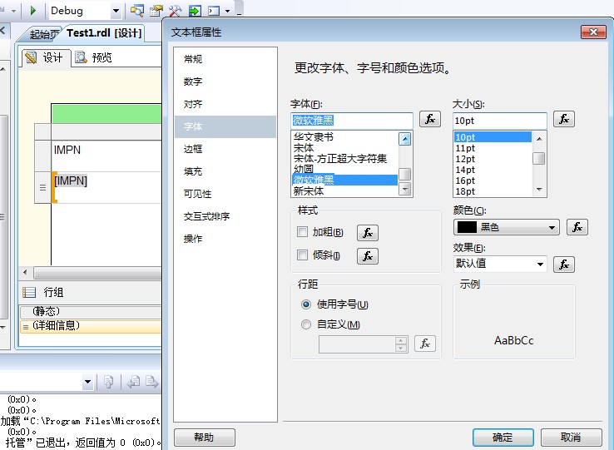Screen dimensions: 614x450
Task: Select 11pt in the size list
Action: (x=493, y=148)
